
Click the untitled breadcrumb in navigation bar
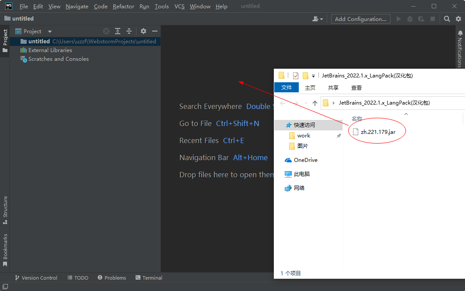point(19,18)
